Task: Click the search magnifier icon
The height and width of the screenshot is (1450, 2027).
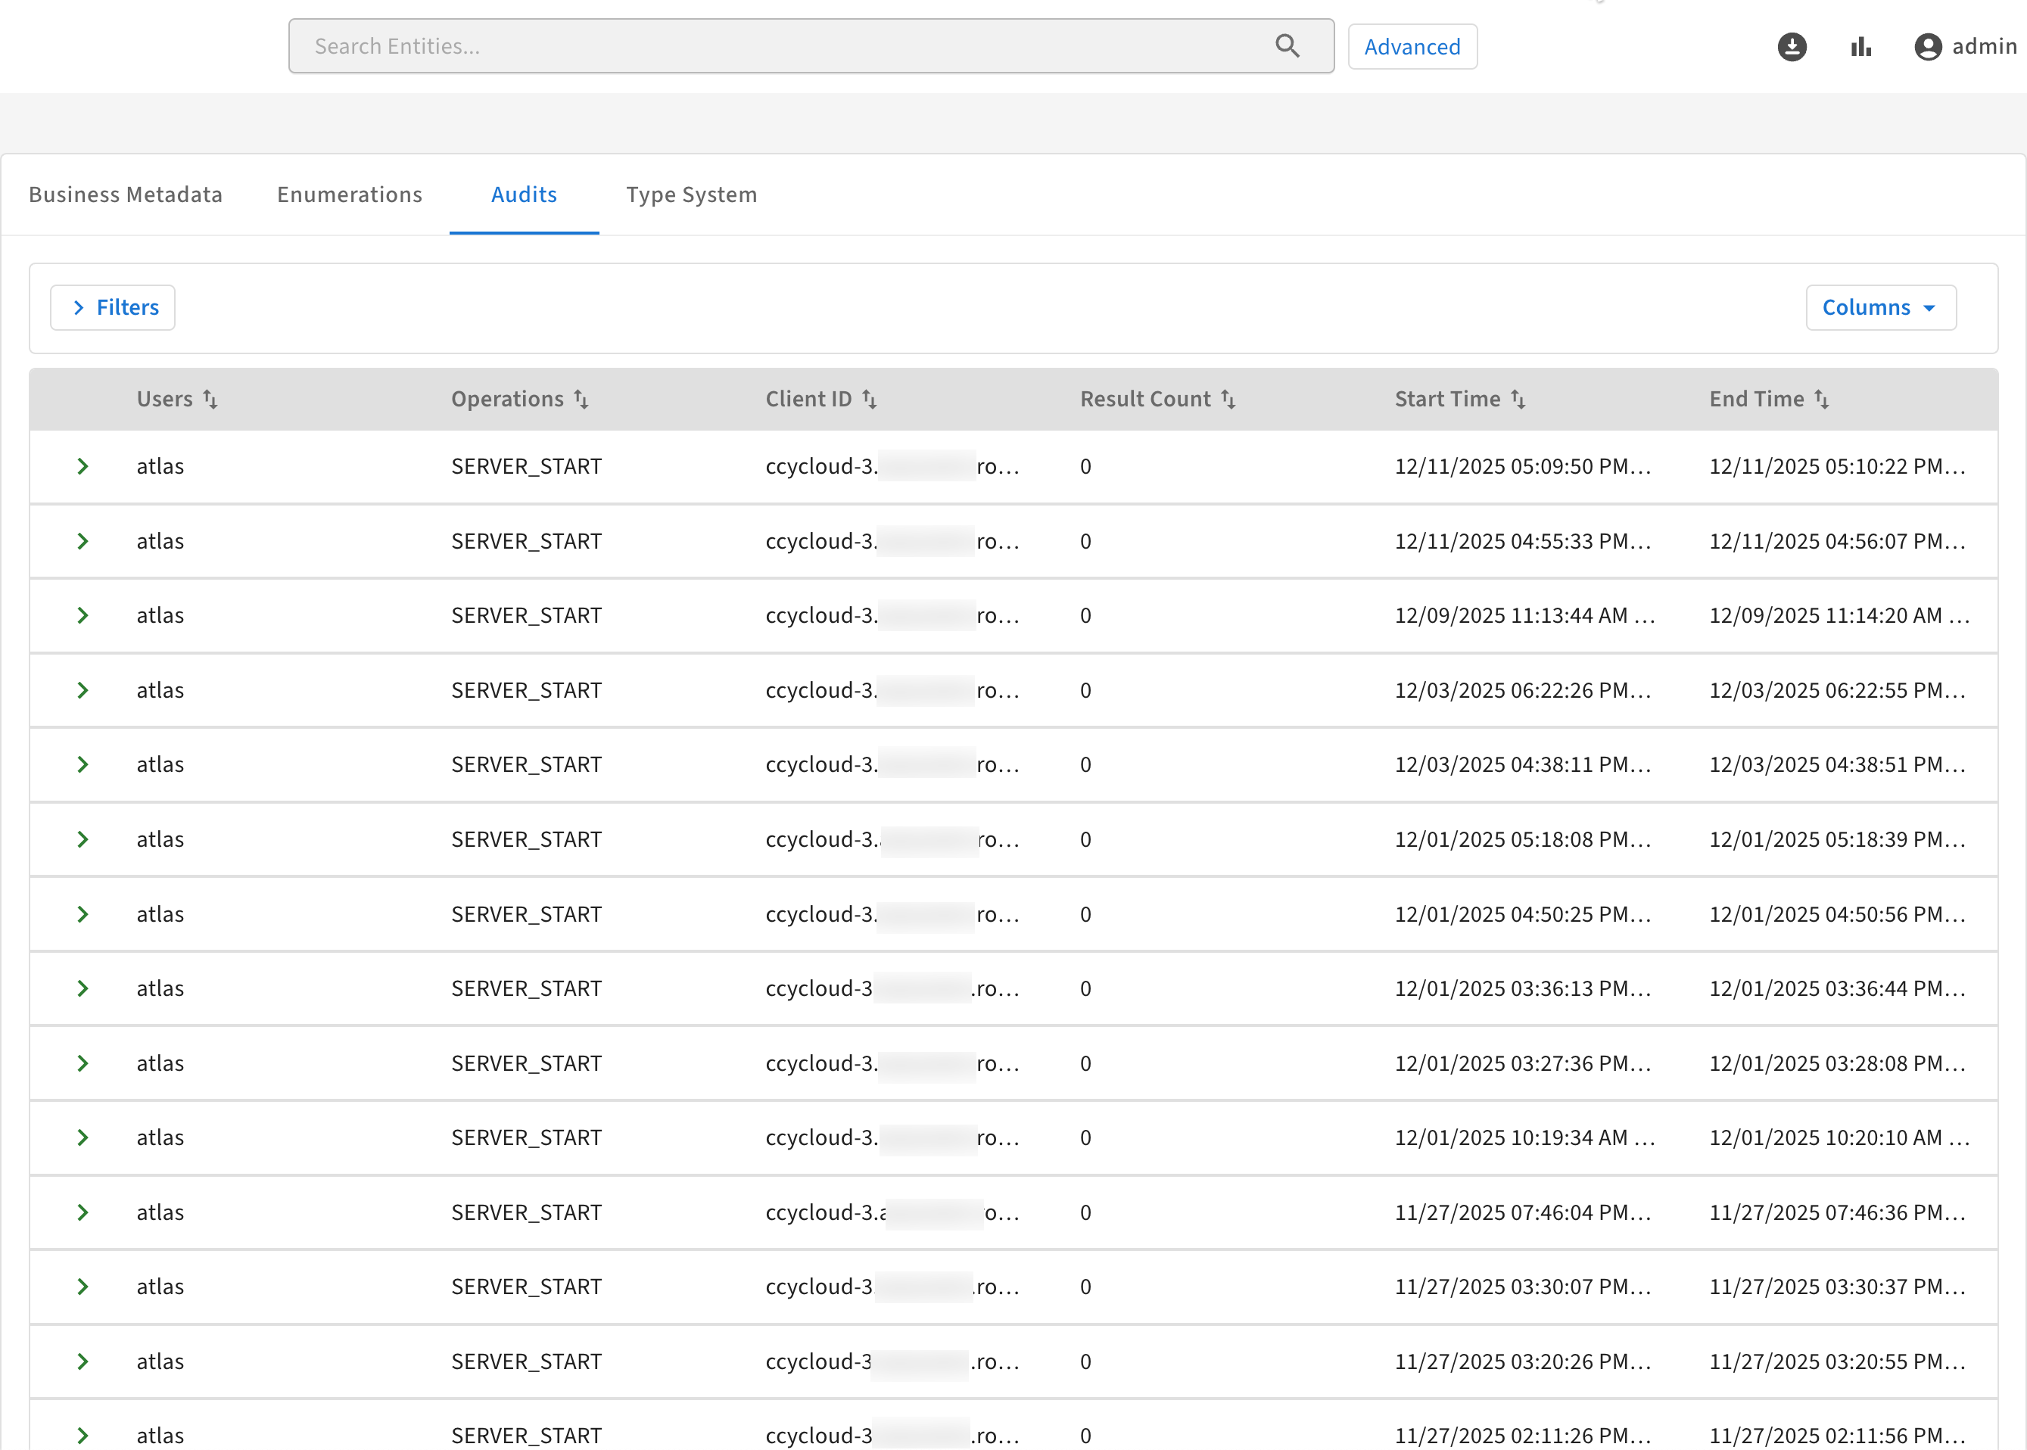Action: (x=1287, y=45)
